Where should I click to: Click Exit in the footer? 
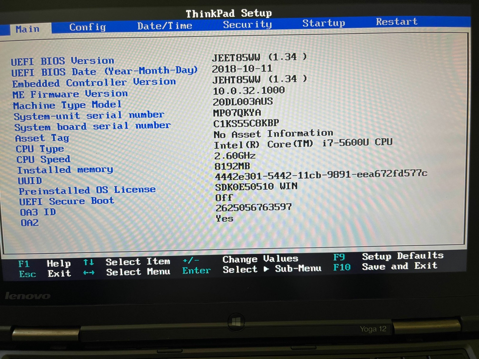59,273
